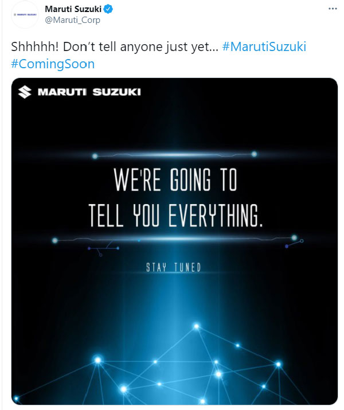Click the Suzuki S logo in the image
Viewport: 344px width, 410px height.
[x=25, y=92]
